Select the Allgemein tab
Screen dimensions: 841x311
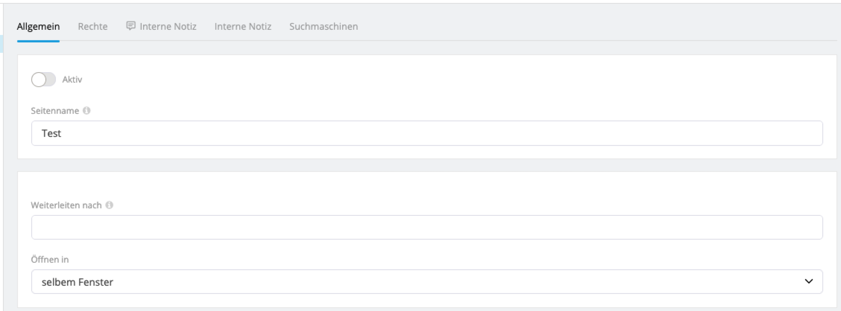38,26
